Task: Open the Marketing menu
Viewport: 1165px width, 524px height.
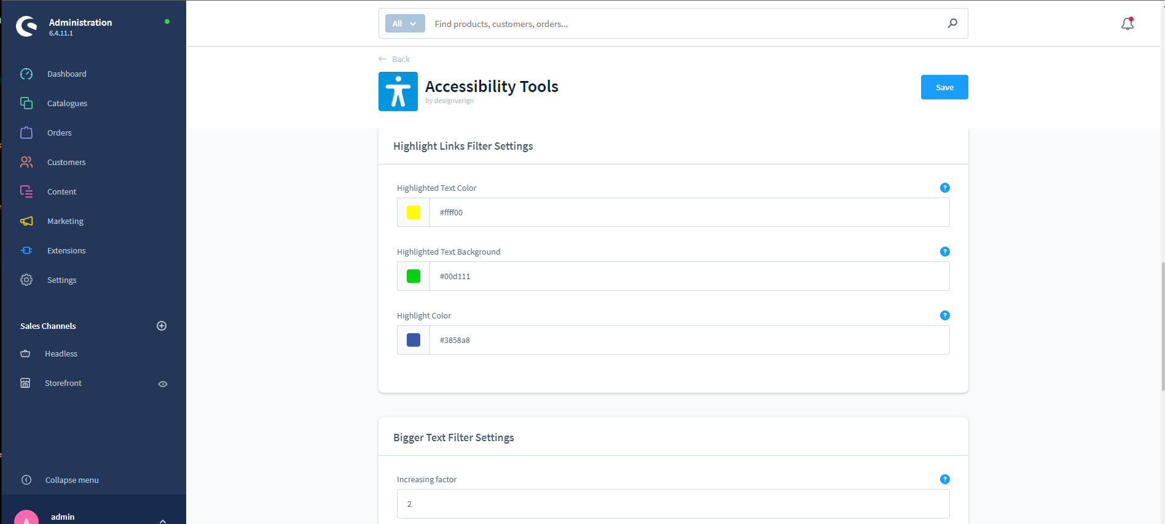Action: click(x=65, y=221)
